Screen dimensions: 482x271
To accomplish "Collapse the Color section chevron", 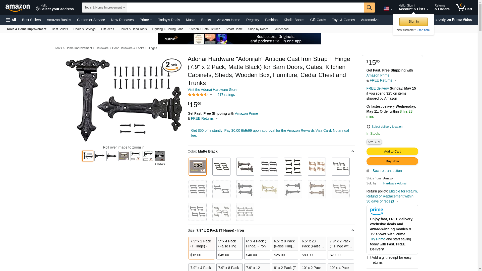I will point(352,151).
